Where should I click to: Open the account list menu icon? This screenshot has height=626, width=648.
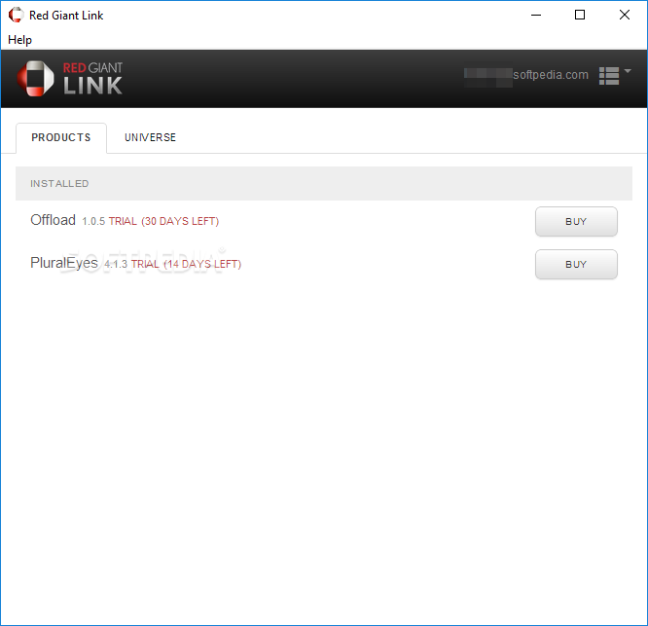tap(609, 76)
